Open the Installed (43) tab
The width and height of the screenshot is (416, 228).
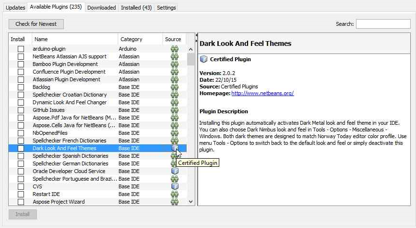pyautogui.click(x=136, y=8)
